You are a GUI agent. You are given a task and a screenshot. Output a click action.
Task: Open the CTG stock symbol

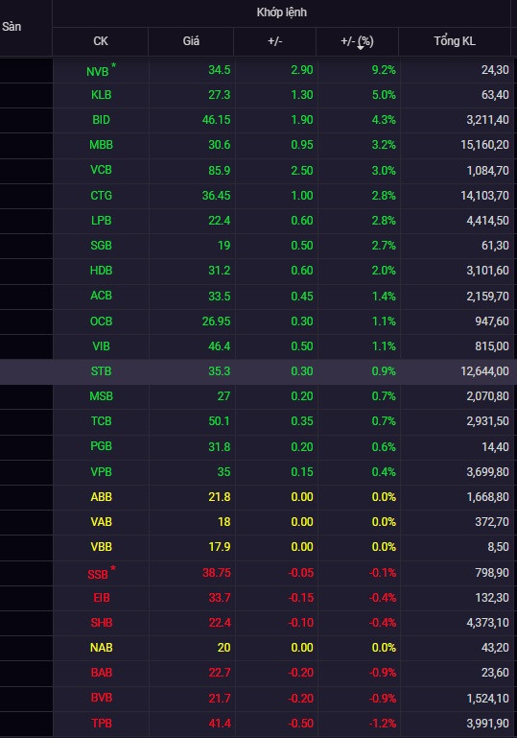[101, 196]
